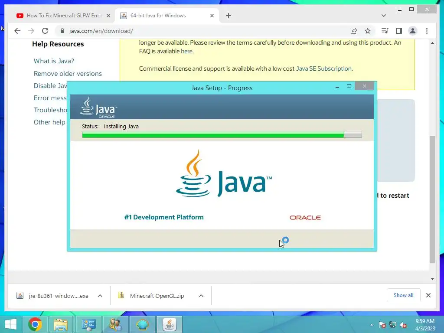Open the Windows Start button
Image resolution: width=444 pixels, height=333 pixels.
pyautogui.click(x=11, y=324)
